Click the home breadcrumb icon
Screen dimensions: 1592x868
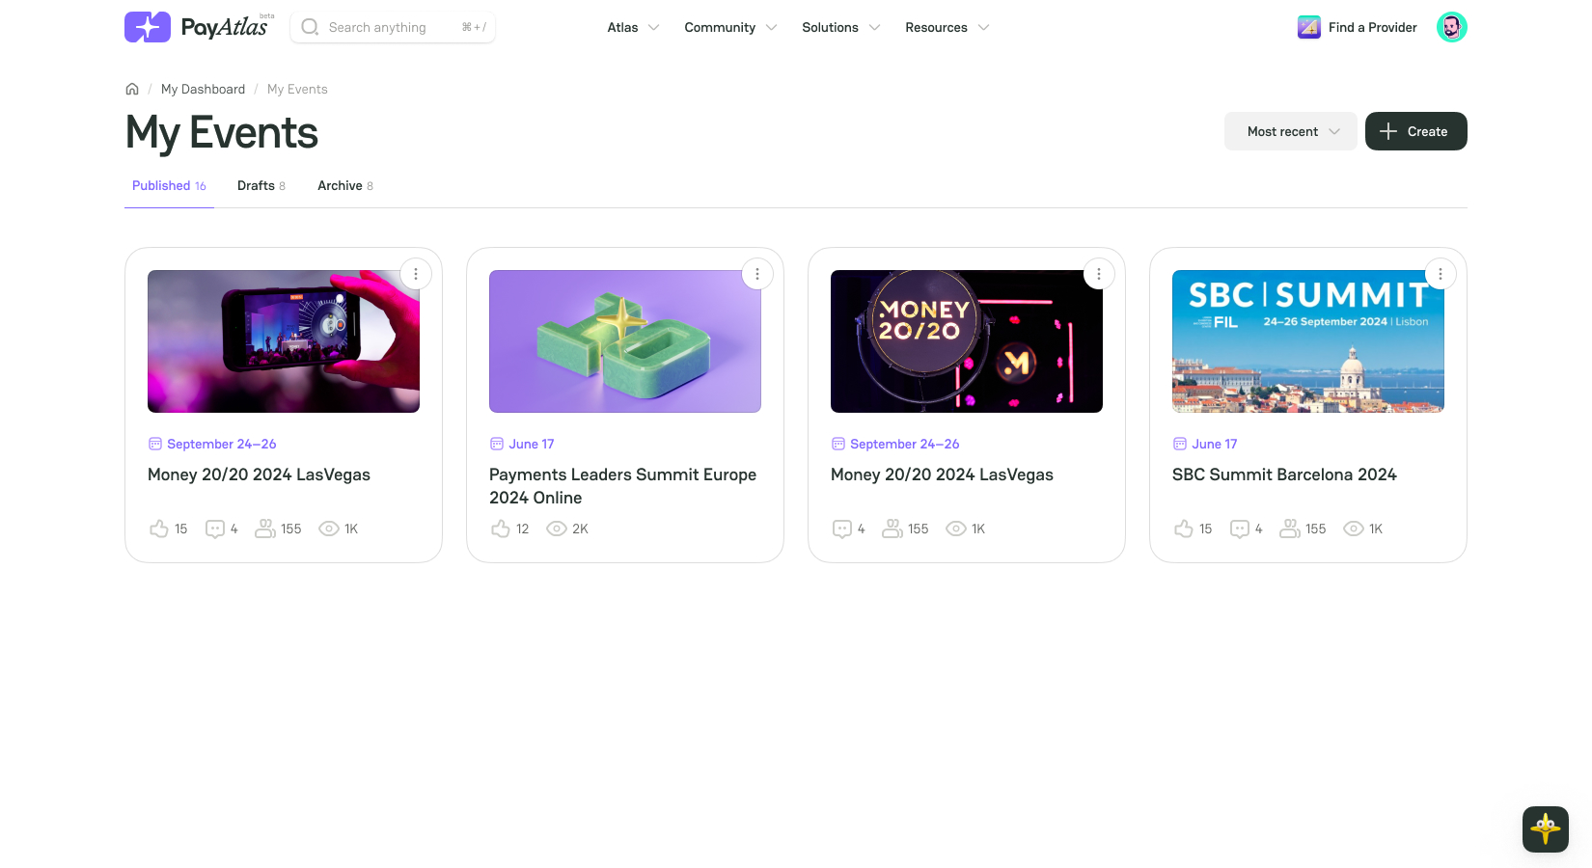pyautogui.click(x=132, y=89)
